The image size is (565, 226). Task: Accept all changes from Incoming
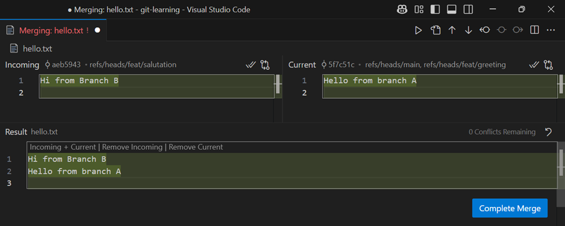click(250, 65)
